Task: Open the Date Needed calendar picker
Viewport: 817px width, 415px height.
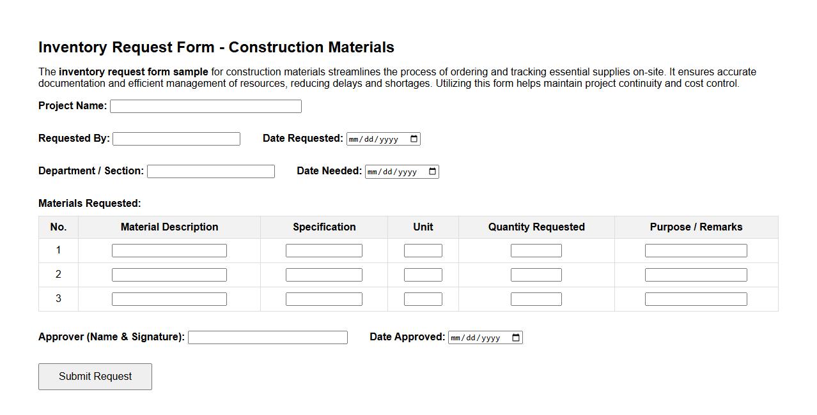Action: pyautogui.click(x=432, y=171)
